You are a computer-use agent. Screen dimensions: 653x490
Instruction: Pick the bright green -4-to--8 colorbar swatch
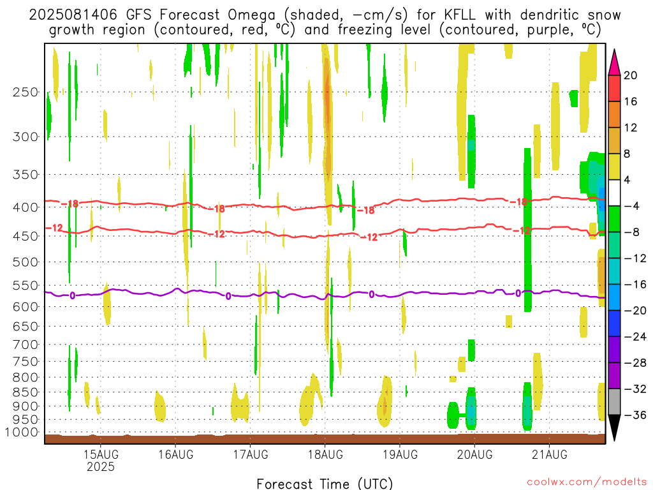coord(614,219)
